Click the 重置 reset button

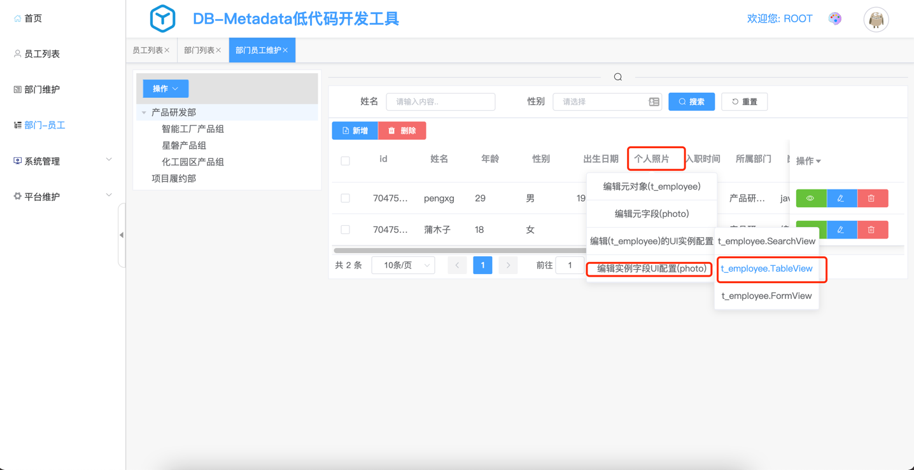[x=744, y=102]
